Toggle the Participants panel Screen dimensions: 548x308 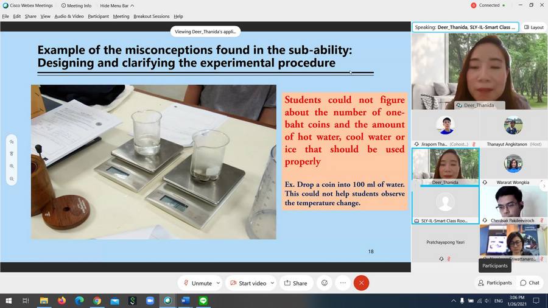(x=494, y=282)
